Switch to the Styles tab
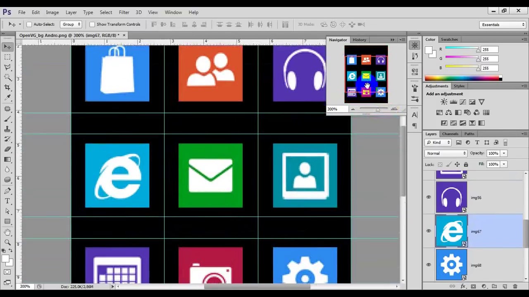Screen dimensions: 529x297 (459, 86)
